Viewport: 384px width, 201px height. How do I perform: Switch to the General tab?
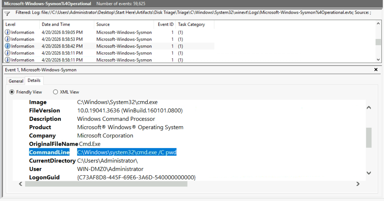(16, 81)
